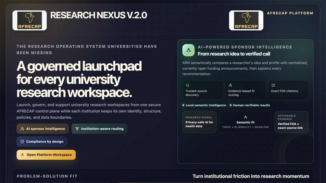Select the Institution-aware routing chip

coord(99,129)
